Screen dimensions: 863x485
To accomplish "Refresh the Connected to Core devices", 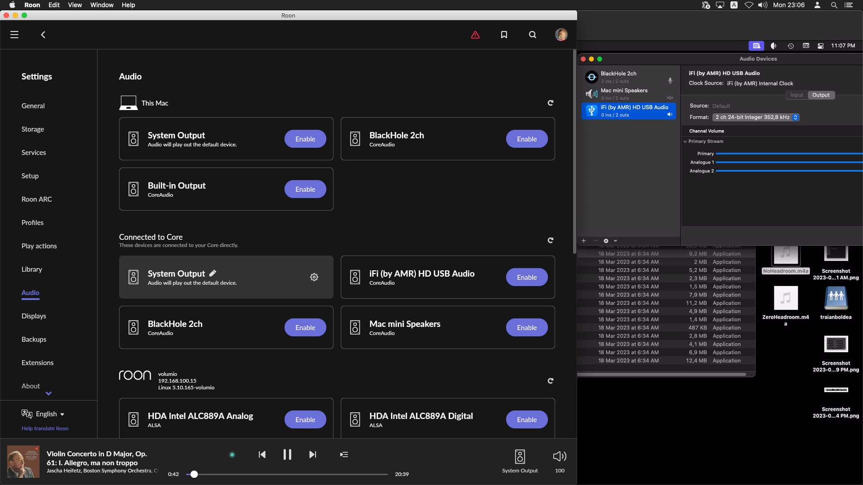I will click(550, 240).
